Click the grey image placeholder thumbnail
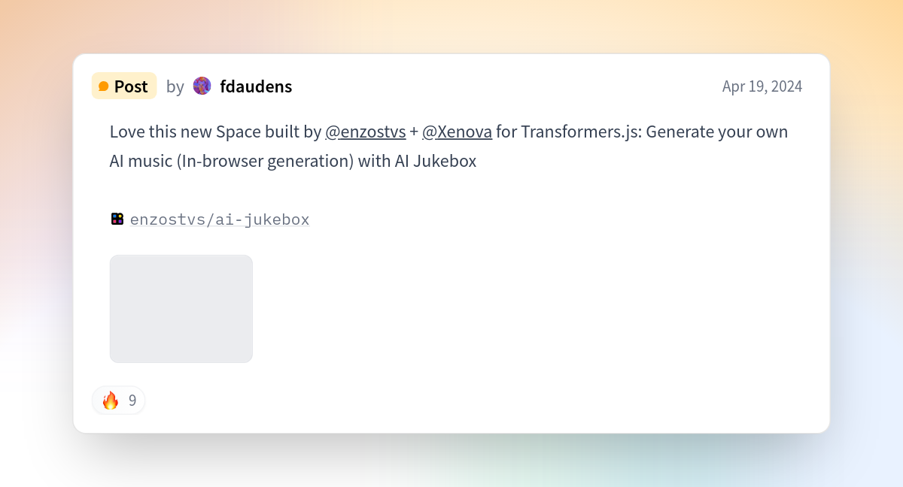The height and width of the screenshot is (487, 903). 181,309
